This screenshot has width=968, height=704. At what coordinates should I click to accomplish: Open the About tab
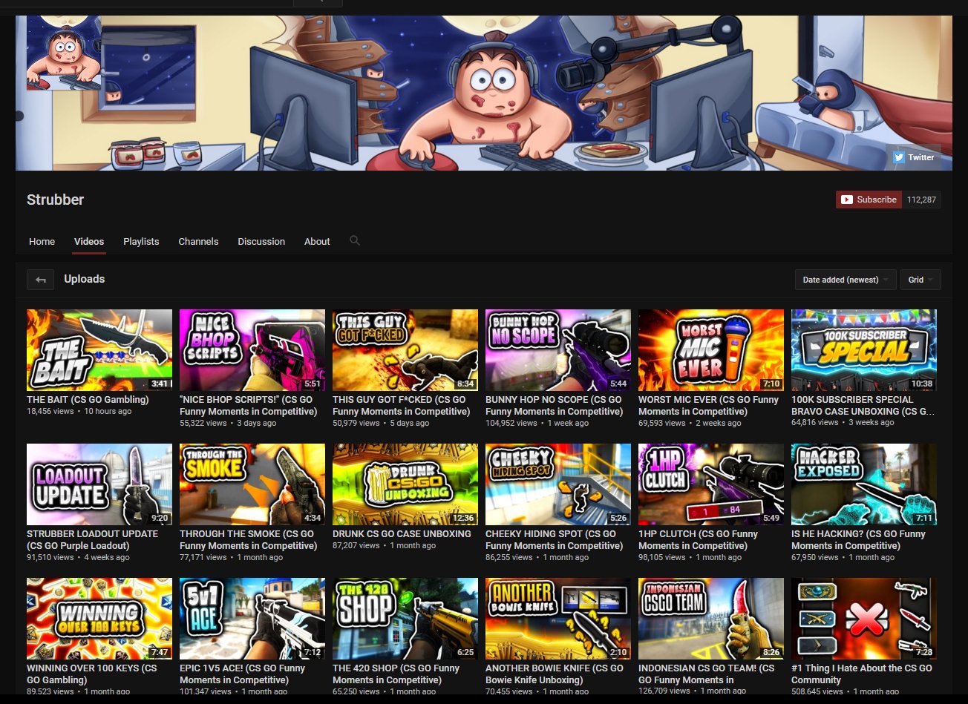[317, 242]
